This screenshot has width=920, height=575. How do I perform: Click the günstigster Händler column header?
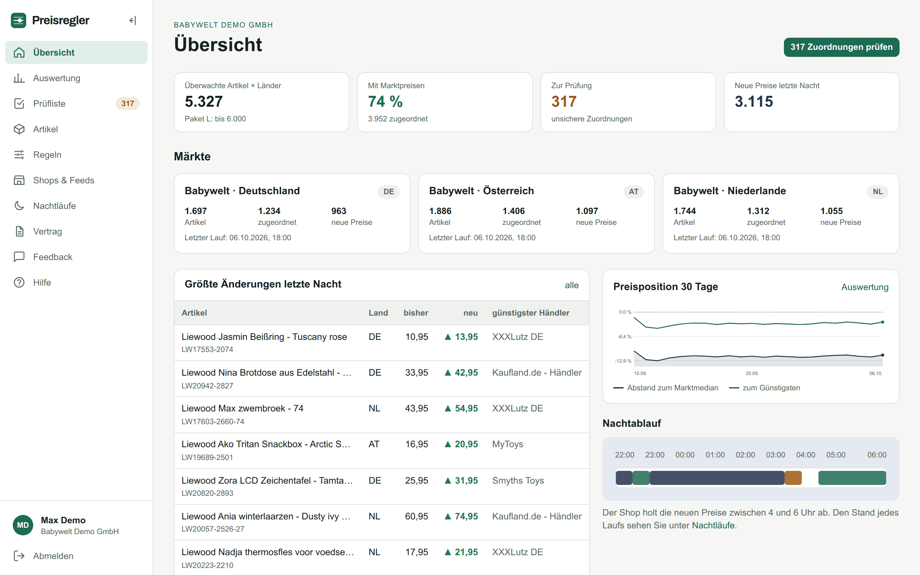(531, 313)
